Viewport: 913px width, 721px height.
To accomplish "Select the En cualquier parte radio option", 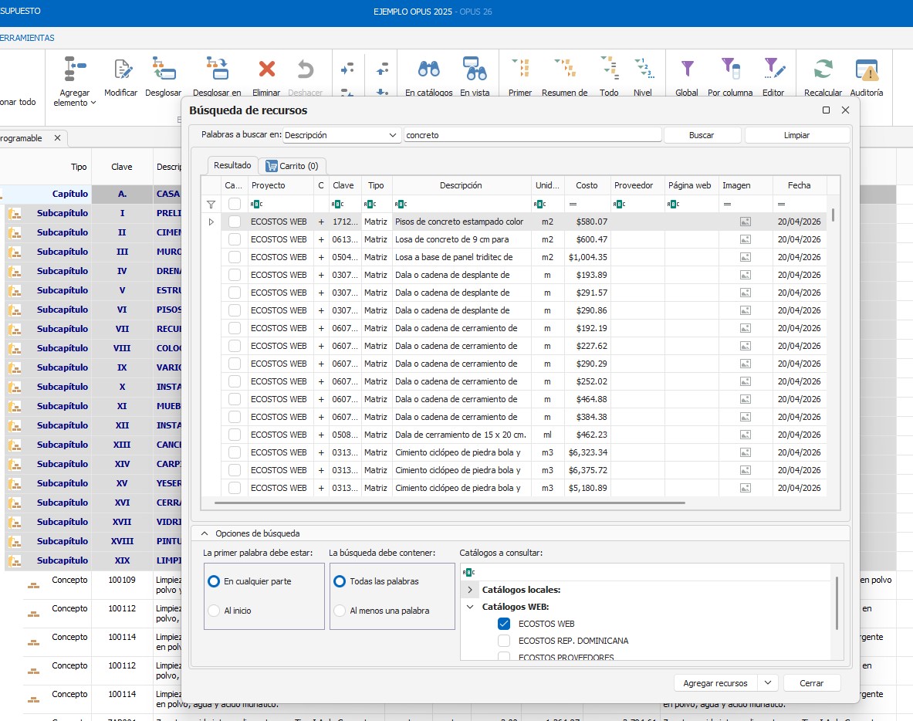I will [x=214, y=581].
